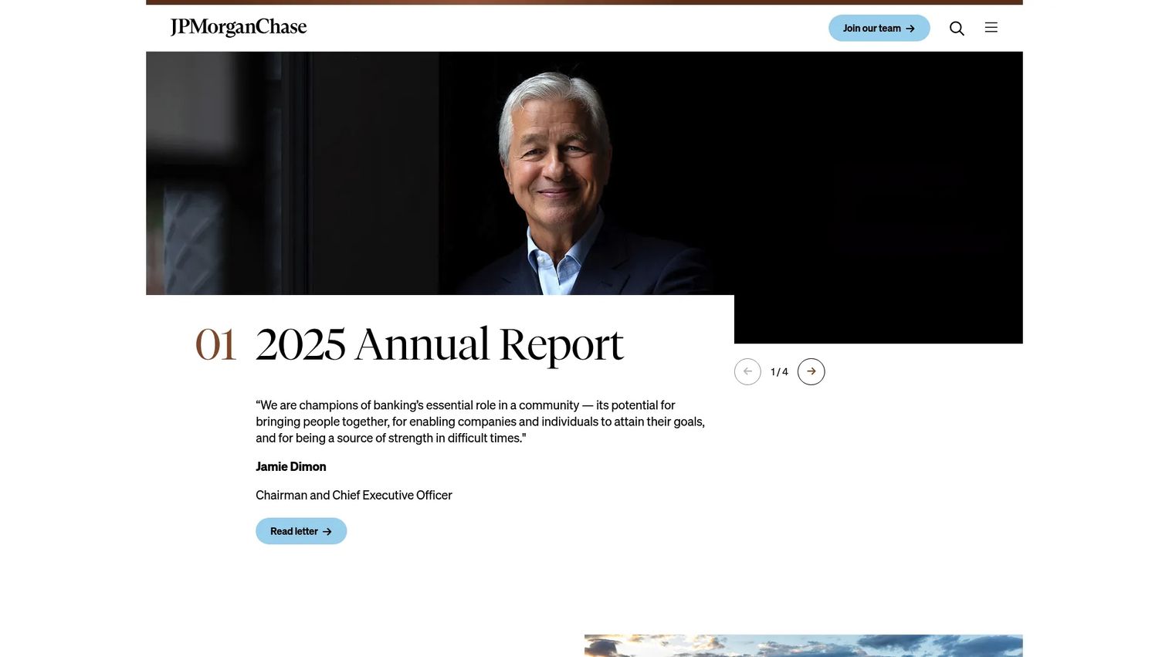Screen dimensions: 1169x657
Task: Click the JPMorganChase logo
Action: pyautogui.click(x=239, y=28)
